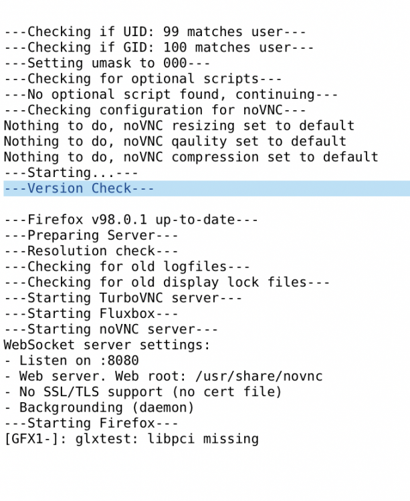Click the glxtest libpci missing line
The image size is (410, 501).
(131, 439)
